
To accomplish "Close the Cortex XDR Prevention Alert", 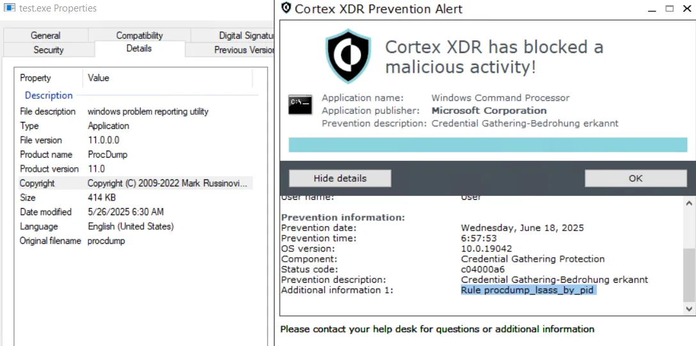I will pyautogui.click(x=687, y=9).
